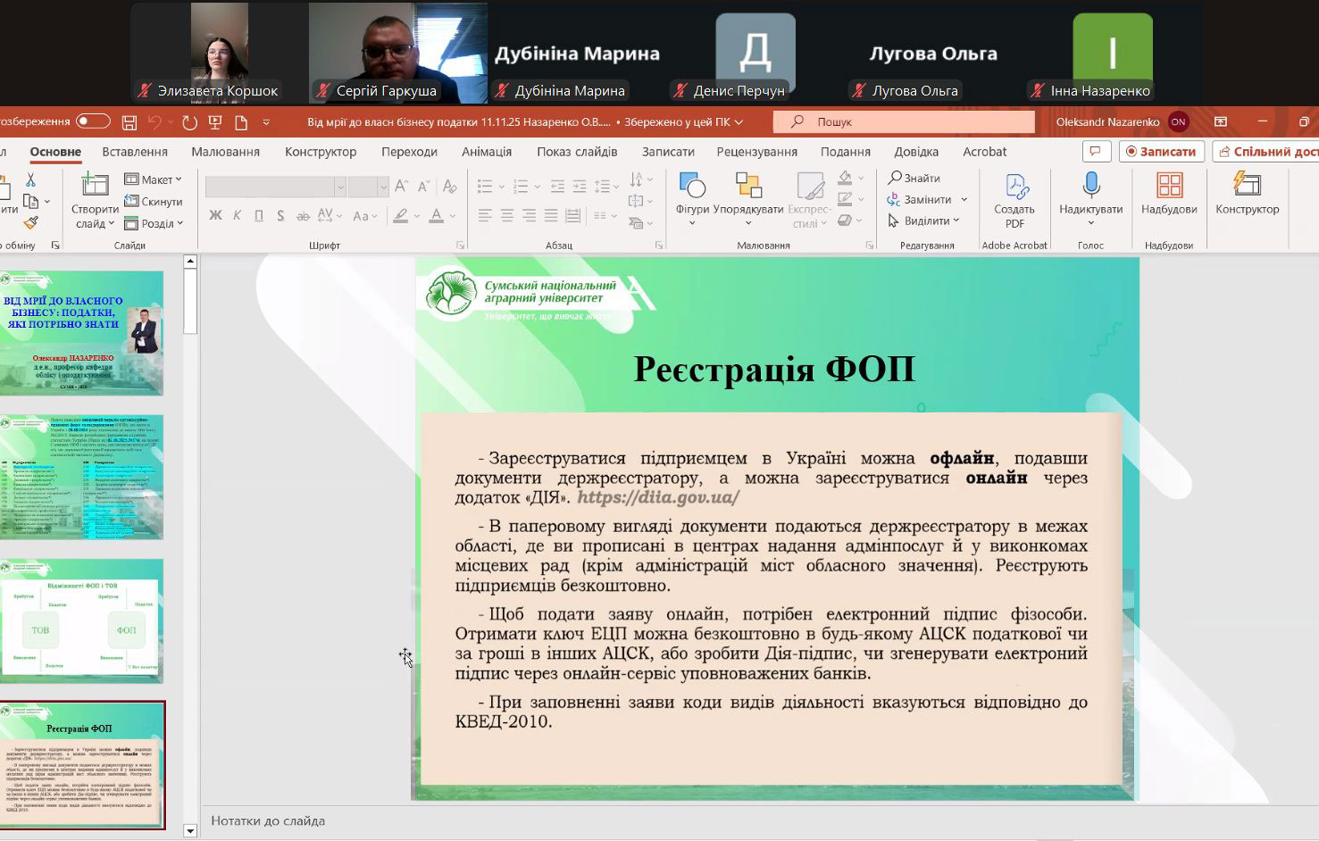Toggle the AutoSave switch in title bar
Image resolution: width=1319 pixels, height=841 pixels.
[93, 121]
